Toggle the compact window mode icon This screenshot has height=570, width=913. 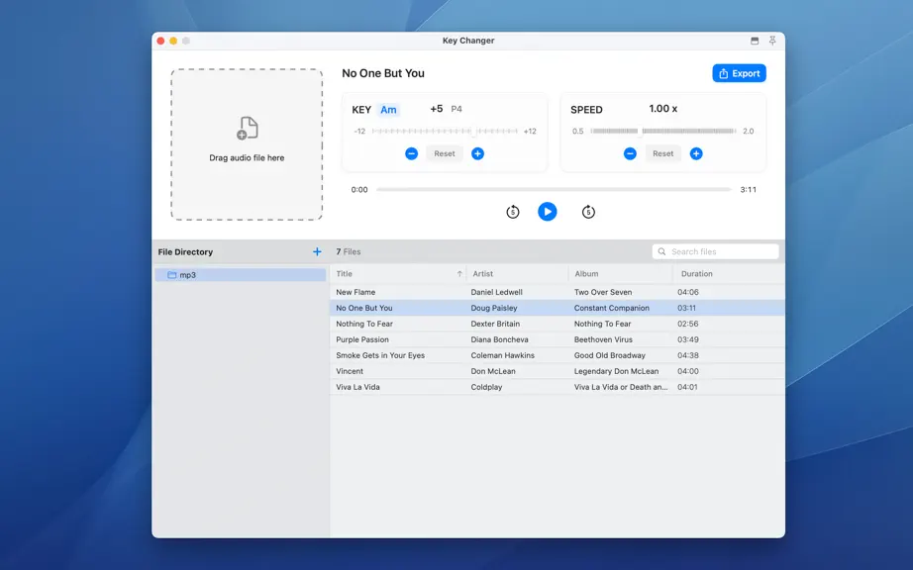point(754,41)
